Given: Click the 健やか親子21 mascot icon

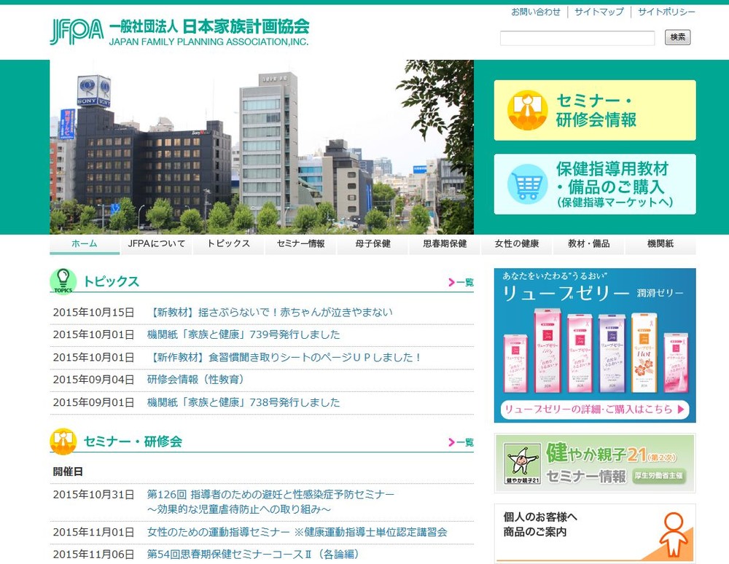Looking at the screenshot, I should [522, 463].
